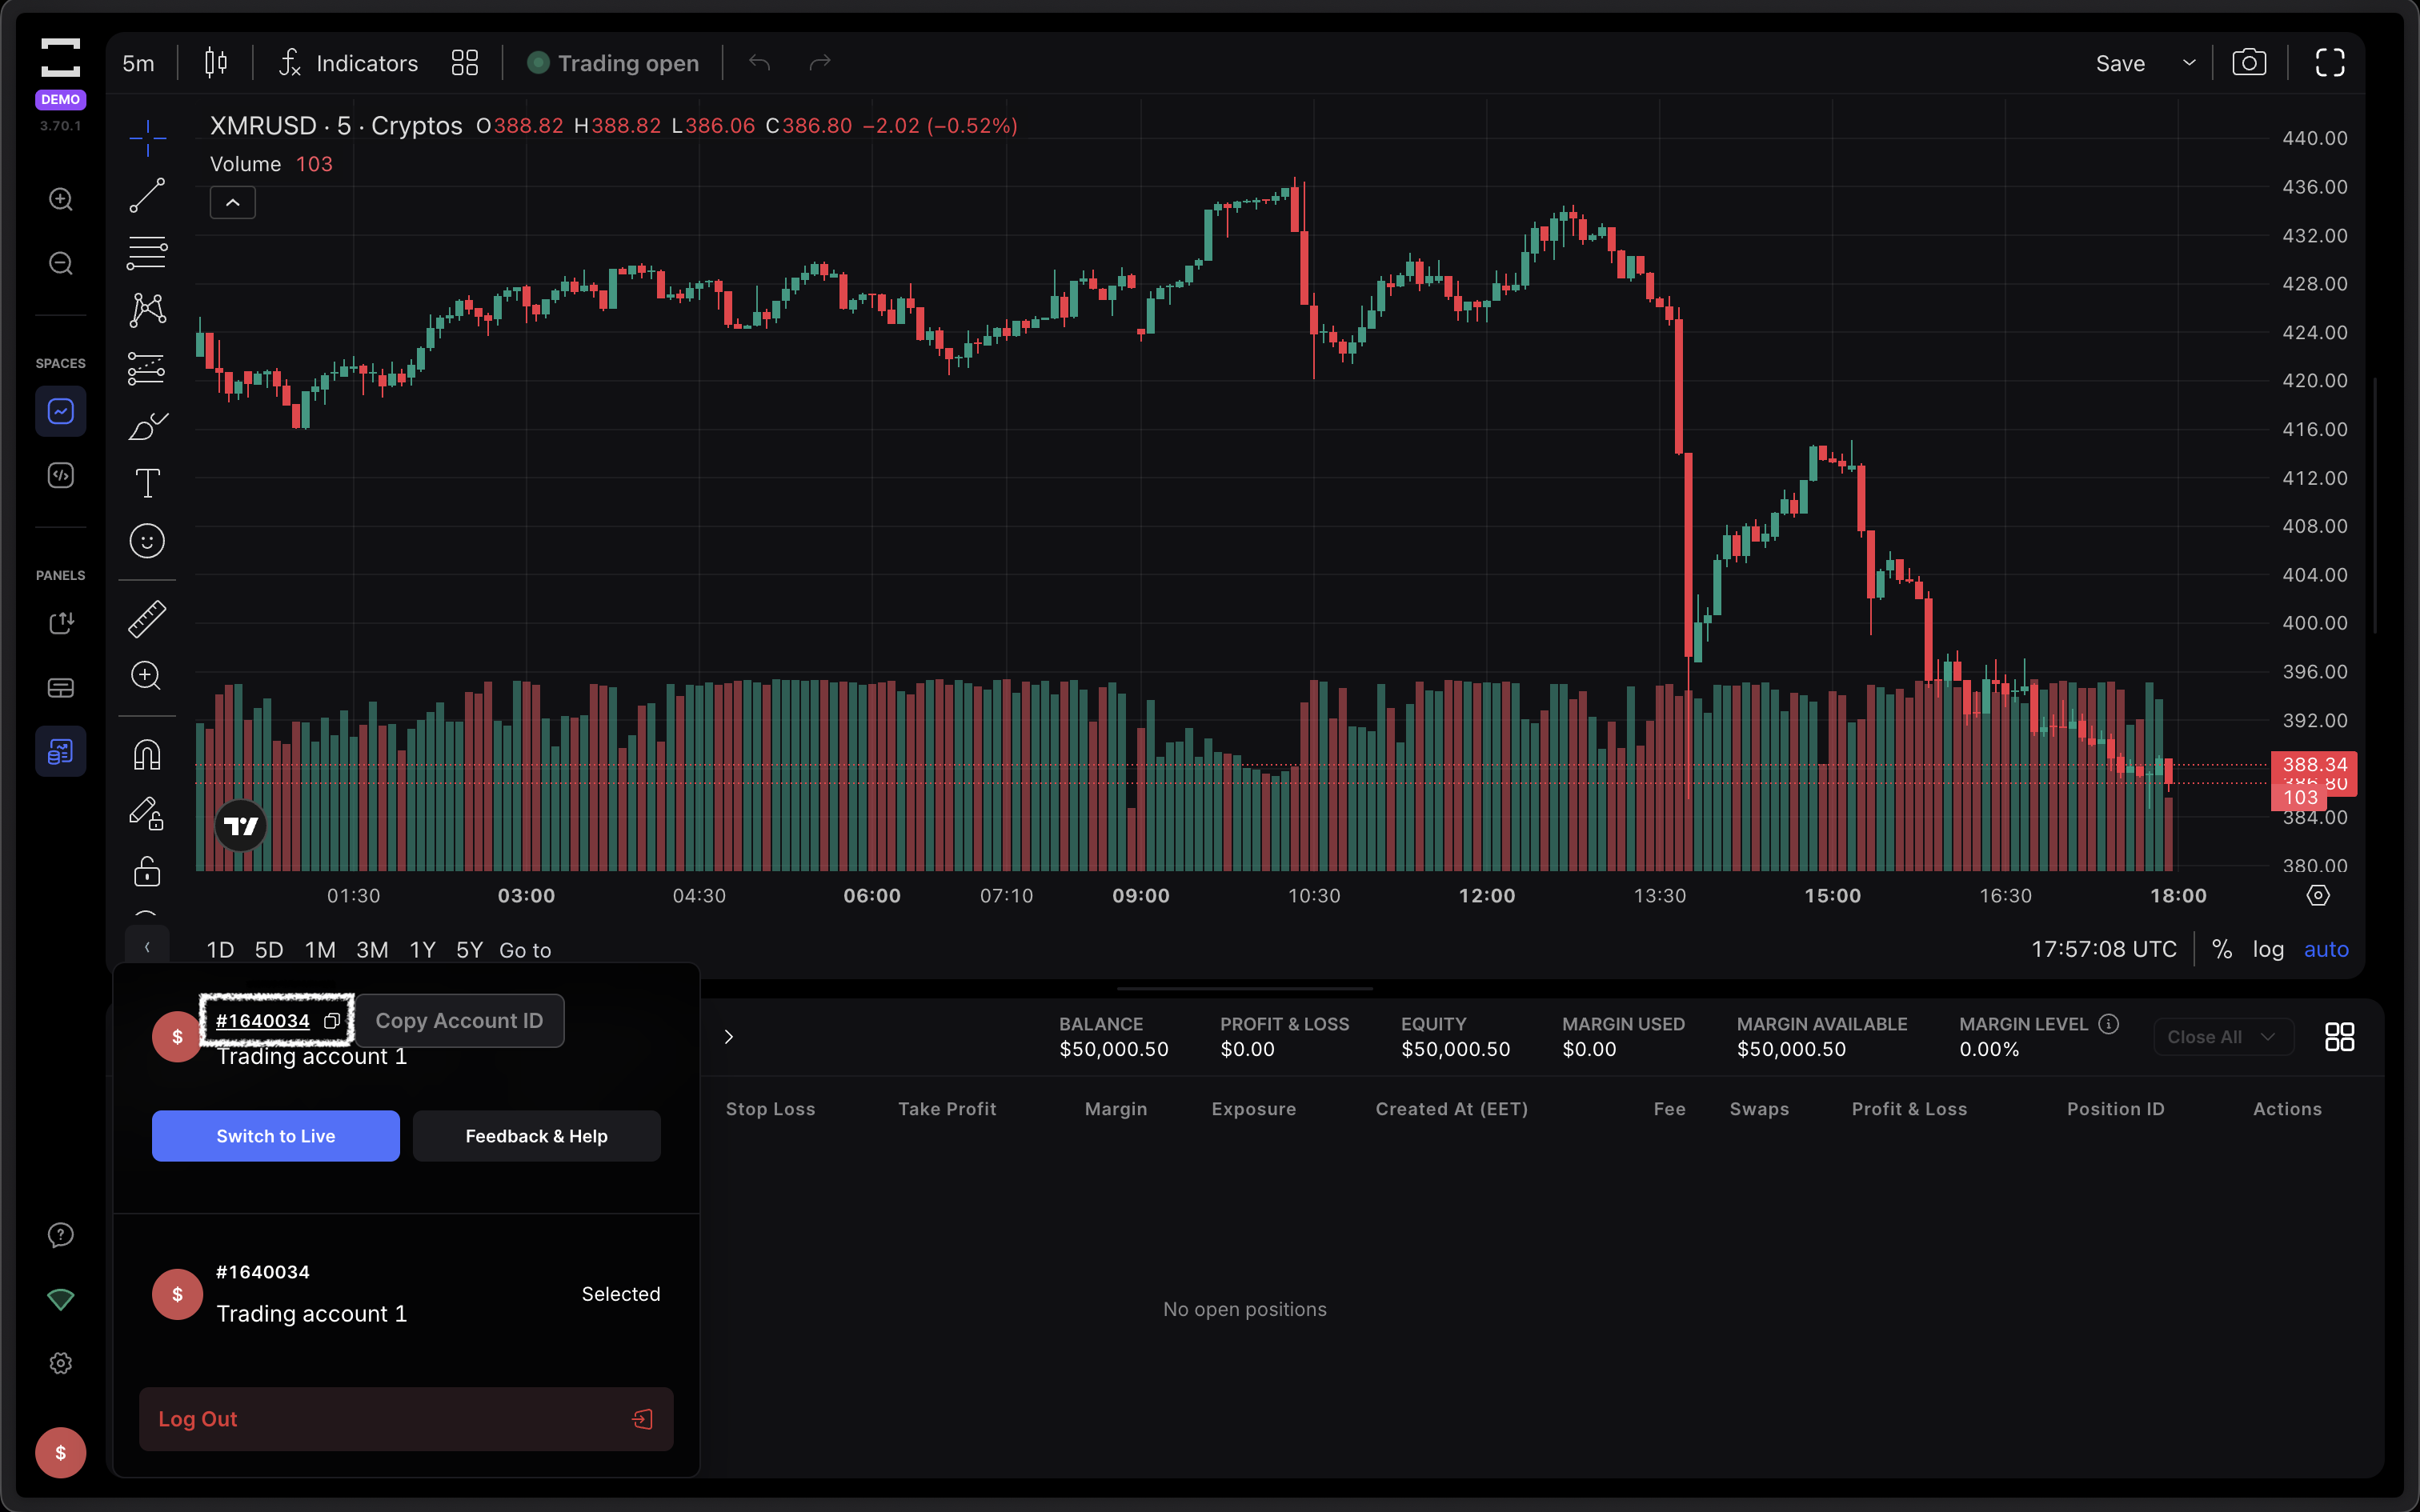
Task: Toggle percent scale on chart
Action: (x=2221, y=949)
